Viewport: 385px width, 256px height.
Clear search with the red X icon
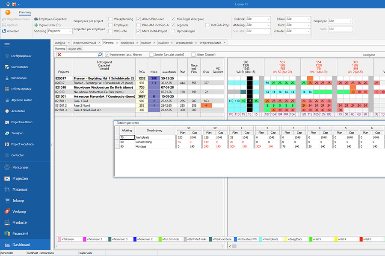tap(59, 55)
